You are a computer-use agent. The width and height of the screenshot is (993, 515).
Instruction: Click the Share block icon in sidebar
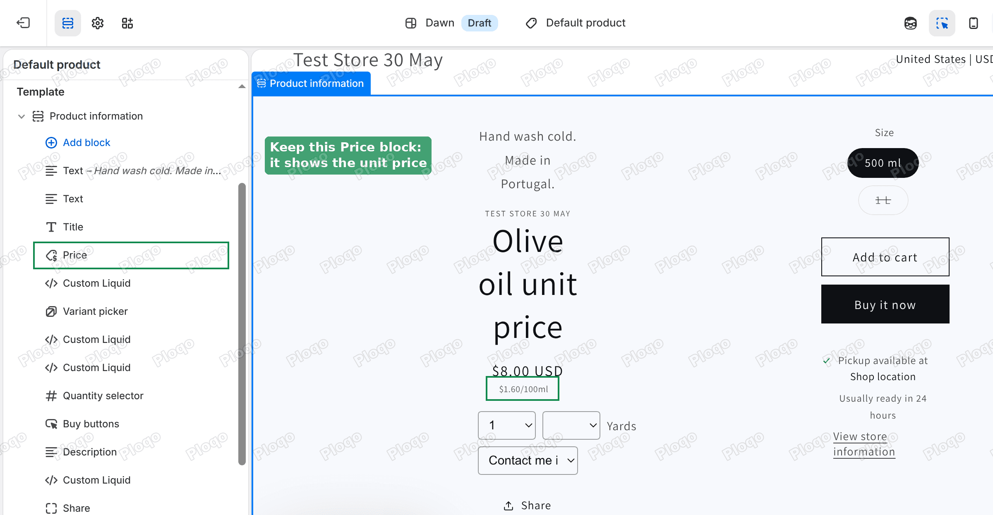click(51, 508)
